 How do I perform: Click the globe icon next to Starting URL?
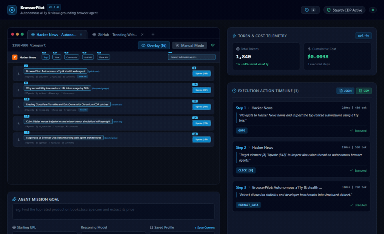(14, 227)
